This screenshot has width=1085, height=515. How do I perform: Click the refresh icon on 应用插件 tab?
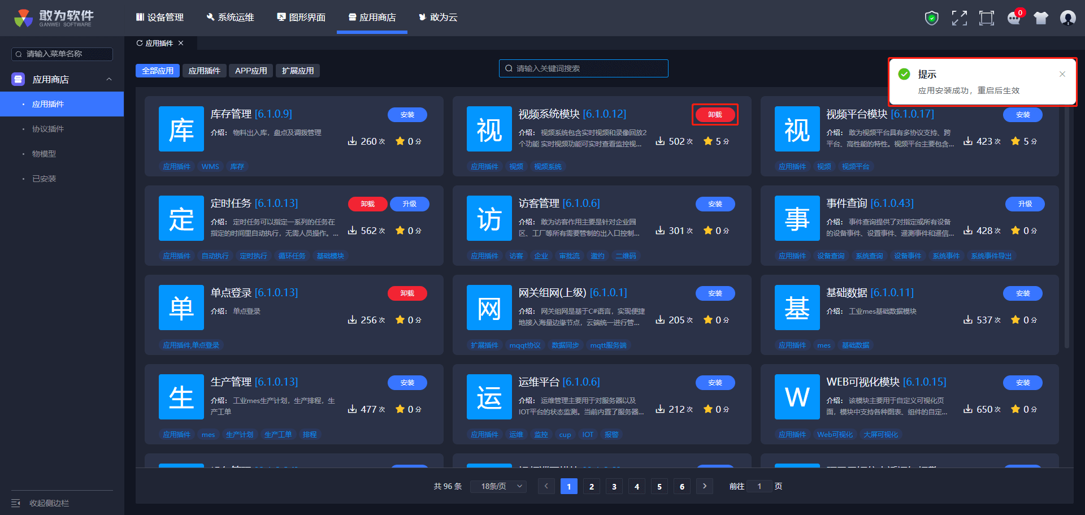(x=140, y=43)
